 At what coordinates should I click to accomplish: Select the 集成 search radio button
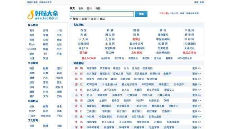coord(98,19)
